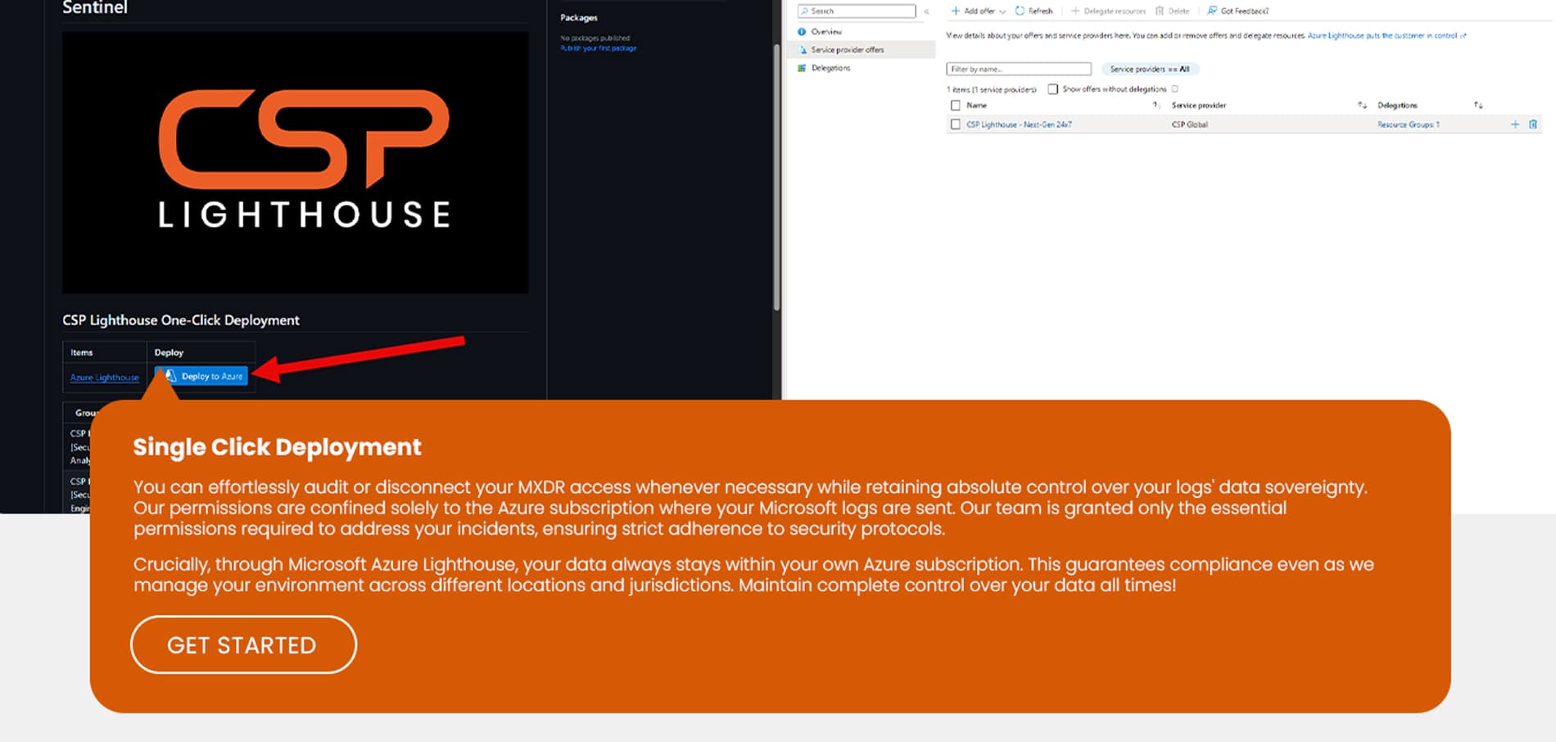Screen dimensions: 1556x742
Task: Toggle the select-all checkbox in Name header
Action: [x=955, y=106]
